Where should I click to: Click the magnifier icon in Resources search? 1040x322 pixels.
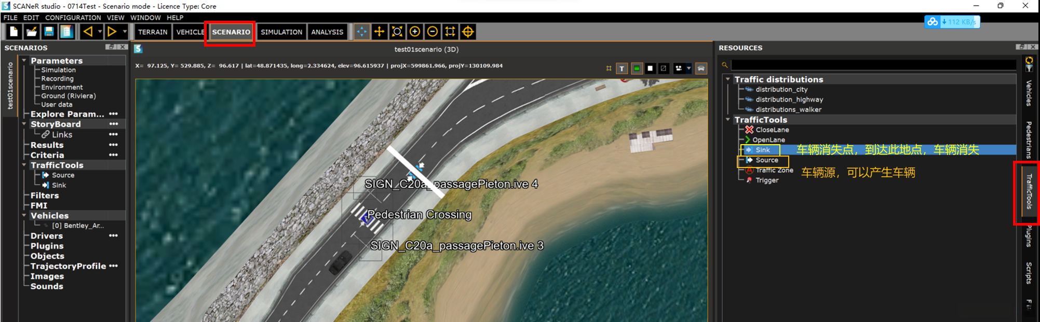point(725,65)
